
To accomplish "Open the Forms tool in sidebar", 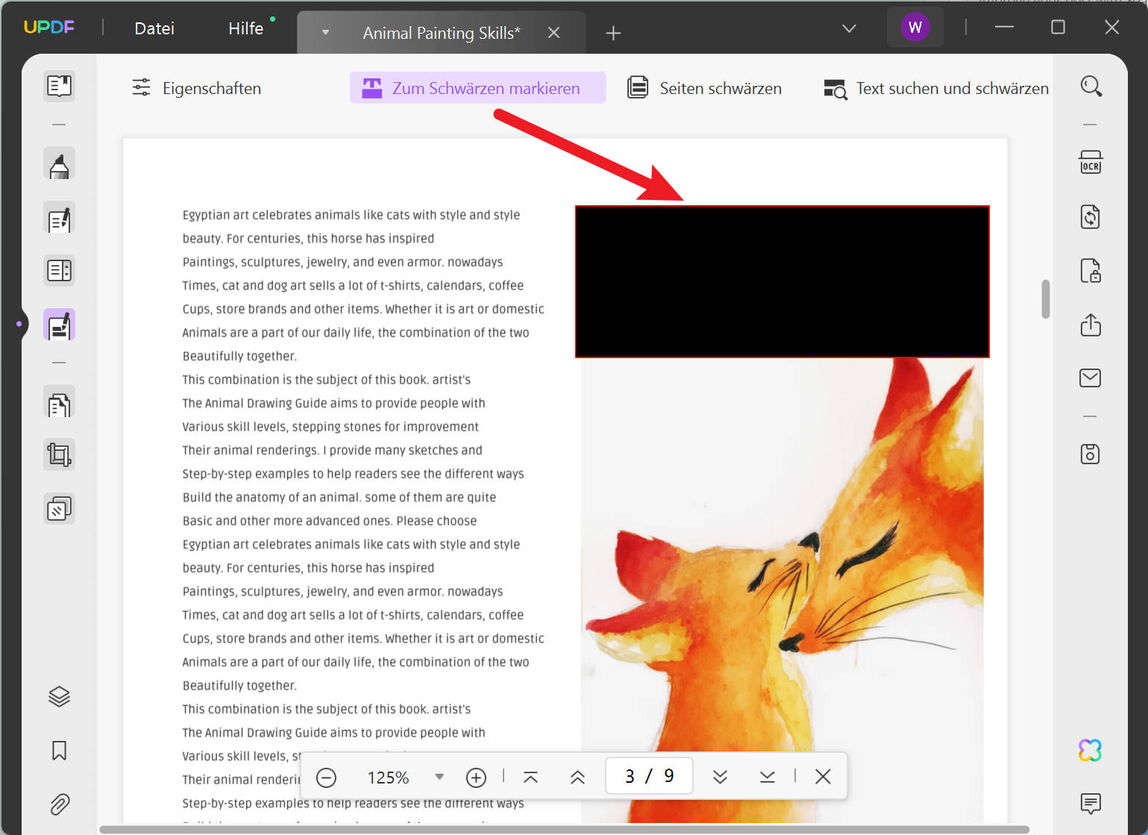I will click(x=59, y=270).
